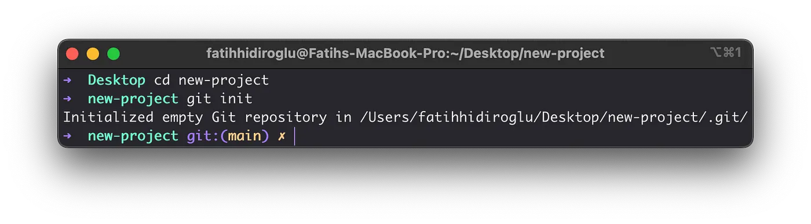
Task: Place cursor at the blinking prompt caret
Action: click(295, 137)
